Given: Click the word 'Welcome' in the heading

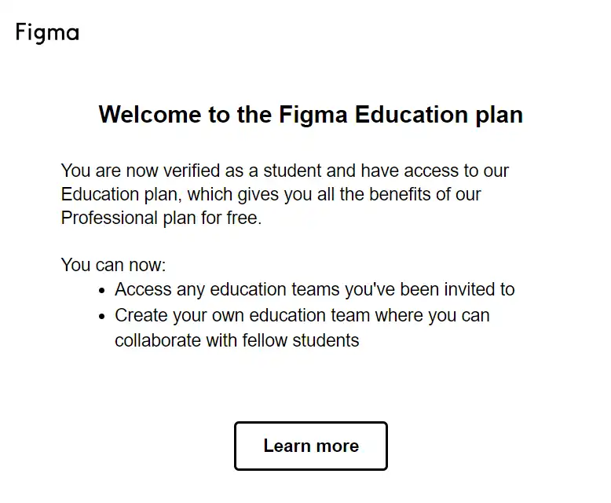Looking at the screenshot, I should 150,114.
